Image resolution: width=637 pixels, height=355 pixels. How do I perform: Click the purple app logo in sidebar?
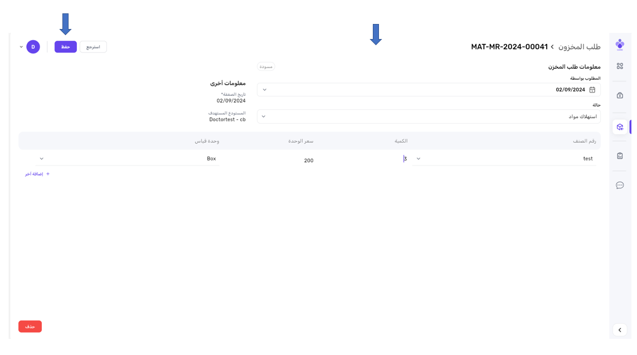[620, 45]
